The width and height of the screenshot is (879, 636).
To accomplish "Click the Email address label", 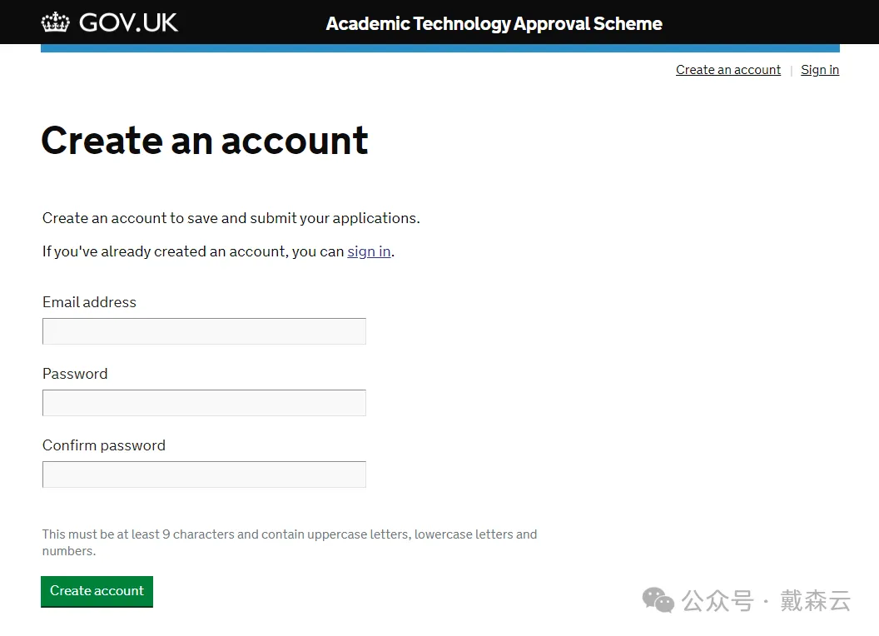I will tap(89, 302).
